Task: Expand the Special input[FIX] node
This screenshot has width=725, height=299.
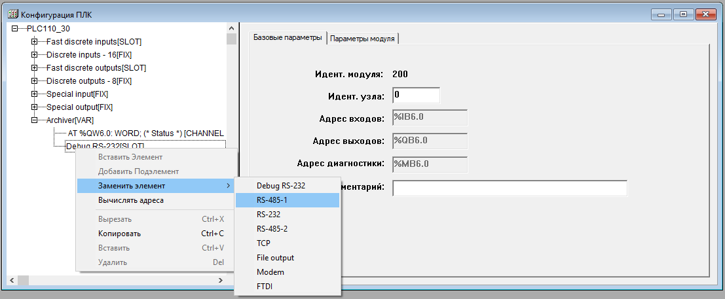Action: coord(34,94)
